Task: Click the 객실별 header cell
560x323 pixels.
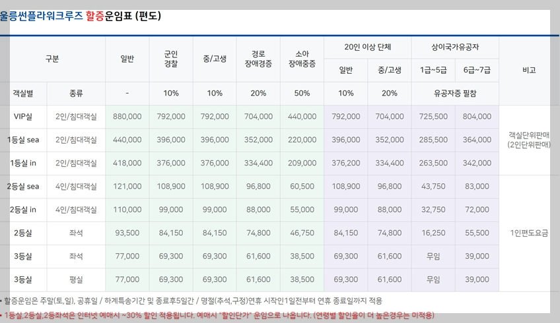Action: [23, 94]
